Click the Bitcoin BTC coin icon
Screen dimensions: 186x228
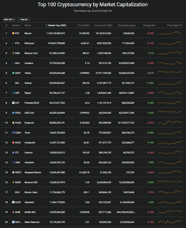click(x=13, y=33)
